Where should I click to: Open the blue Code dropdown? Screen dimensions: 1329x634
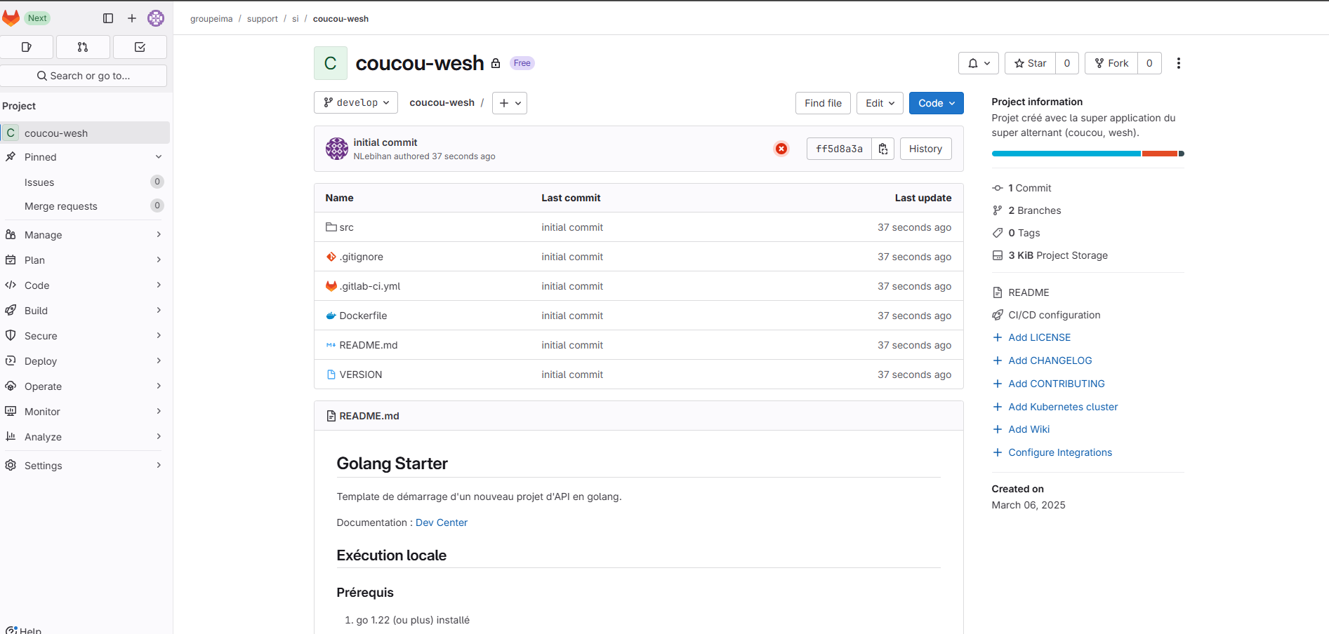coord(936,103)
